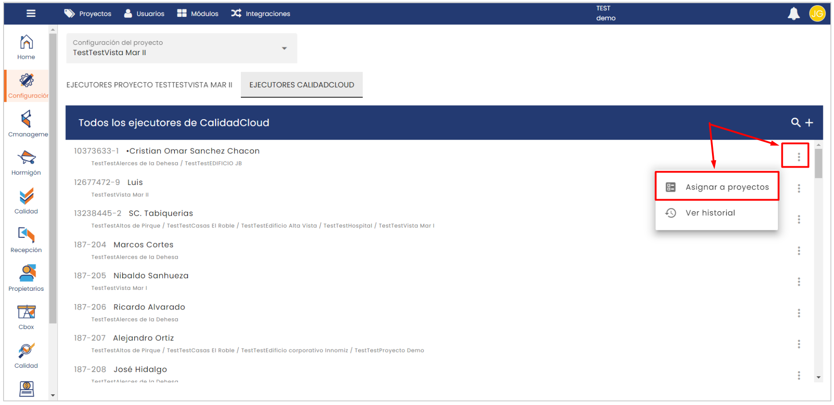Click the list scrollbar down arrow
Image resolution: width=834 pixels, height=405 pixels.
click(818, 377)
